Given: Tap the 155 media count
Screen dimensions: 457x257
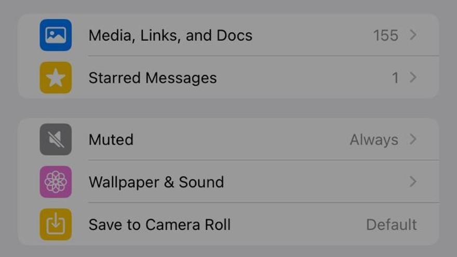Looking at the screenshot, I should [385, 35].
